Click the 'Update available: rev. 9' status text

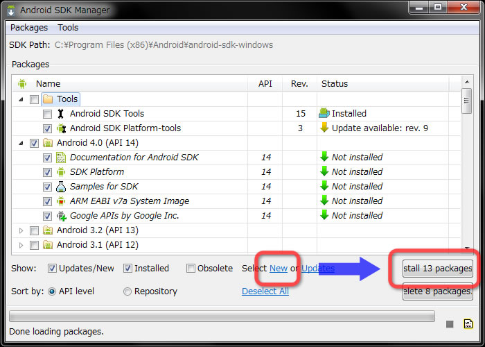380,128
